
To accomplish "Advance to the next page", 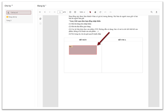I will (50, 12).
